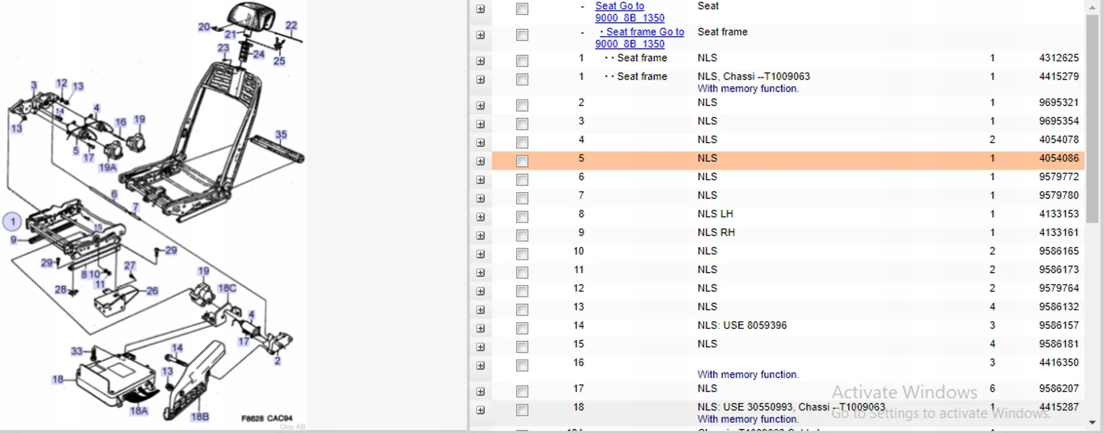Select part number 9586173

click(1059, 270)
